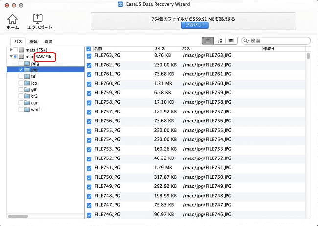Open the Path (パス) tab

pos(18,42)
